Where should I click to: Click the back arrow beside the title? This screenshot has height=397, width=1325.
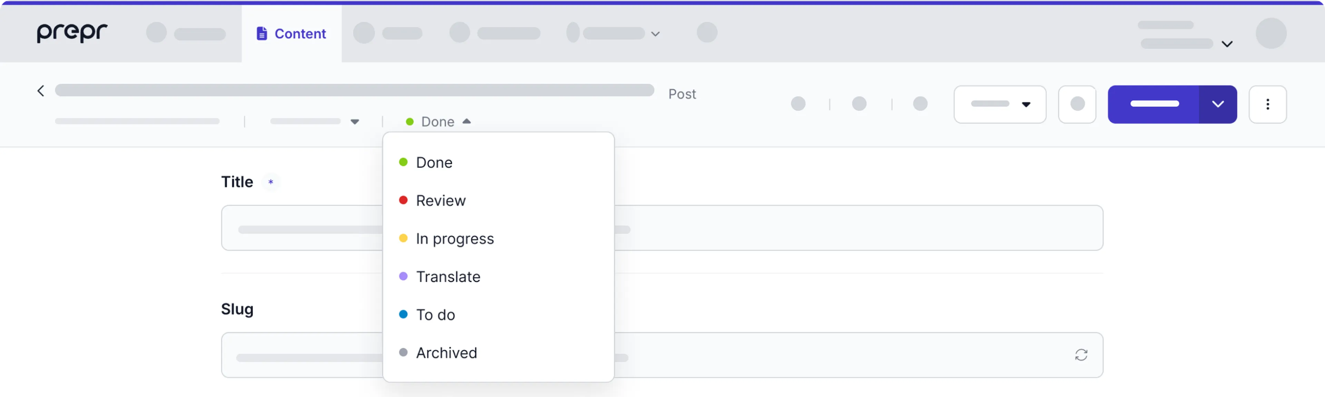point(41,91)
